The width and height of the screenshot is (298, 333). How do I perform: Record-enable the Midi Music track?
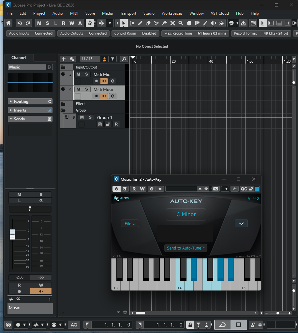tap(97, 96)
